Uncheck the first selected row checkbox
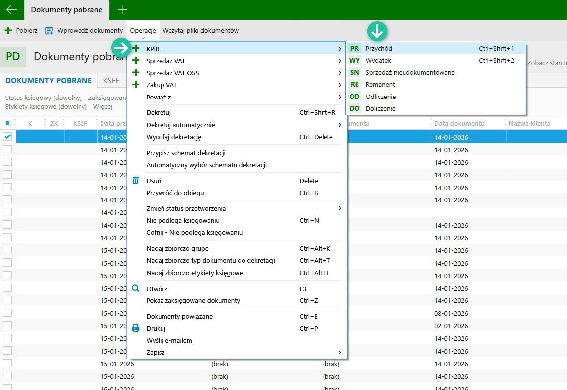Image resolution: width=567 pixels, height=390 pixels. click(7, 137)
